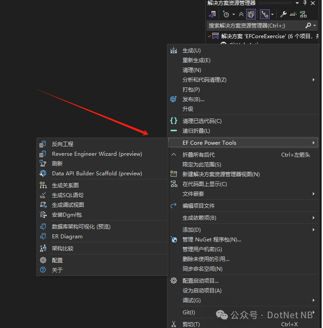Click the SQL icon for 生成SQL语句
This screenshot has height=328, width=323.
[43, 195]
